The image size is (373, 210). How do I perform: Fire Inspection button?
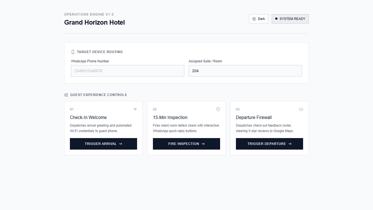186,144
